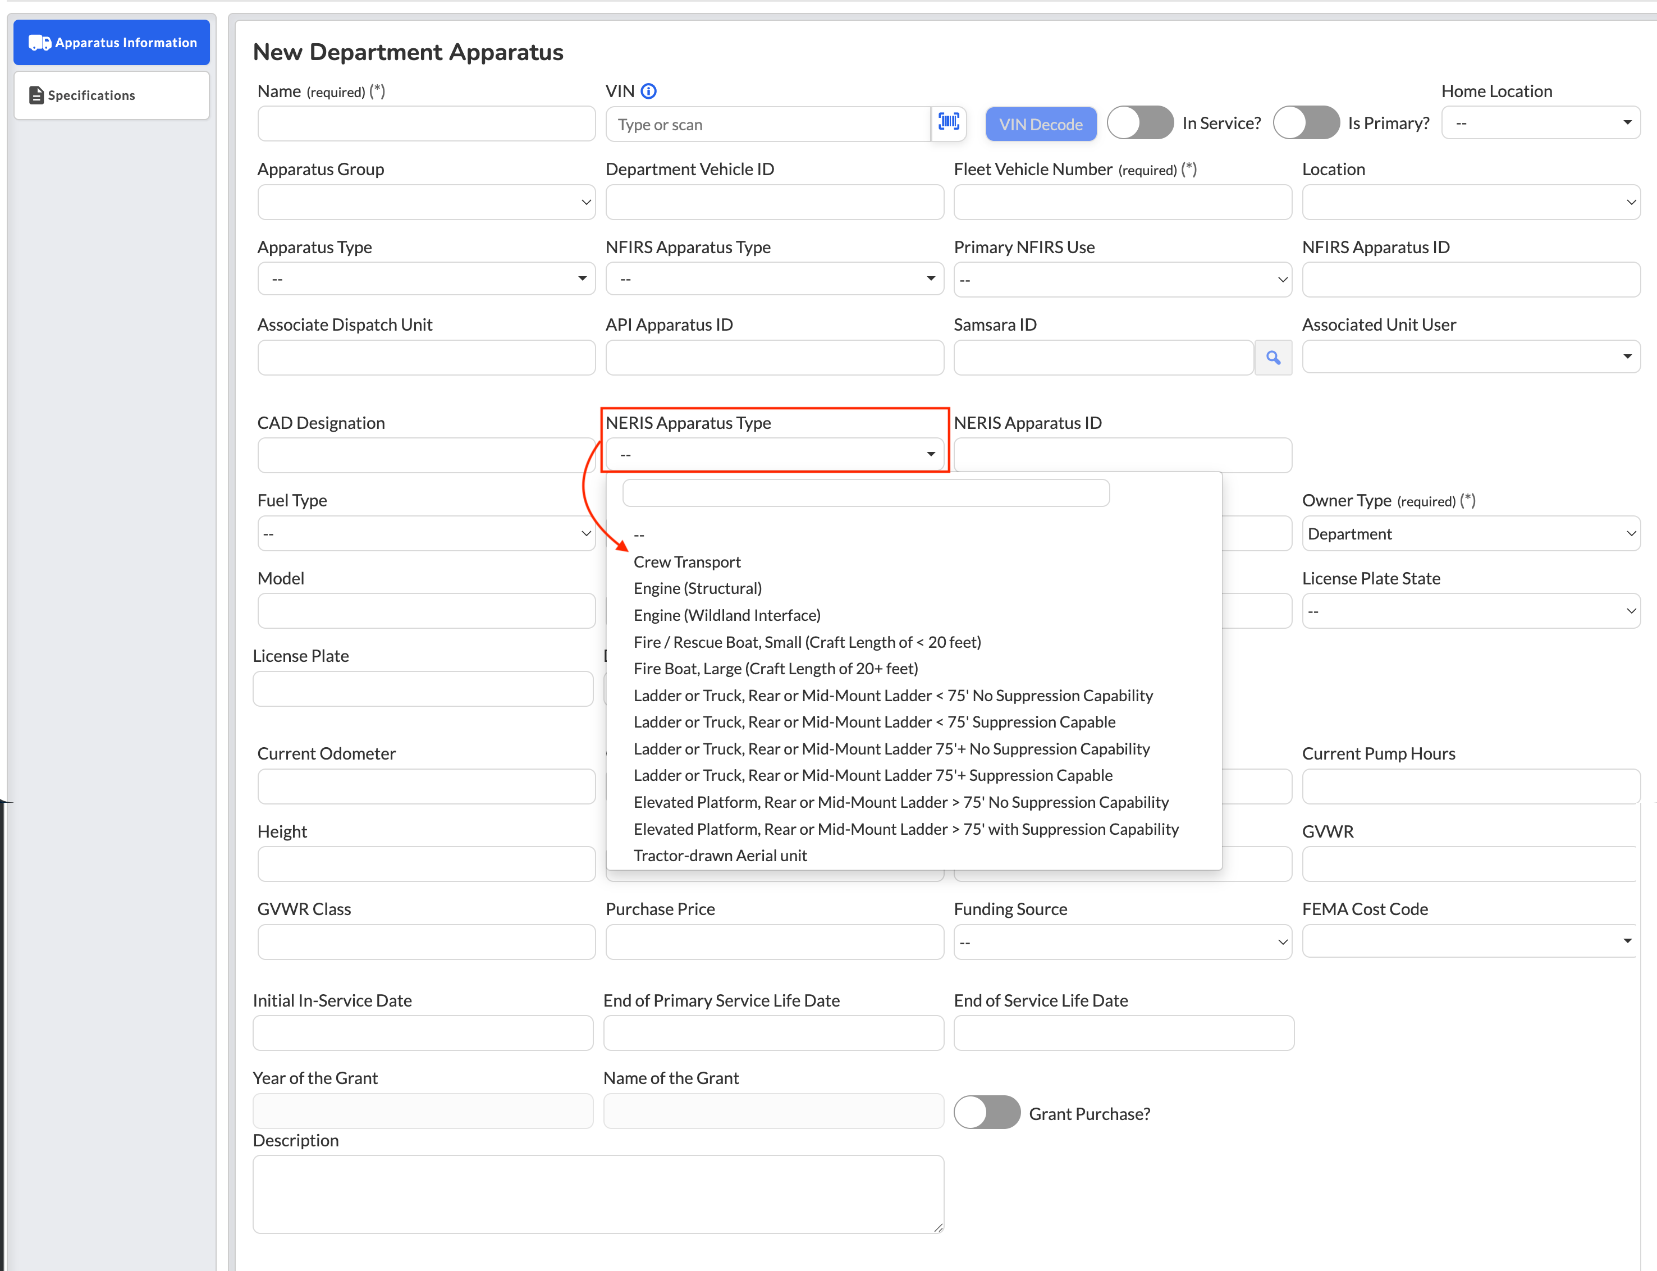Click the CAD Designation field
Screen dimensions: 1657x1271
click(426, 455)
